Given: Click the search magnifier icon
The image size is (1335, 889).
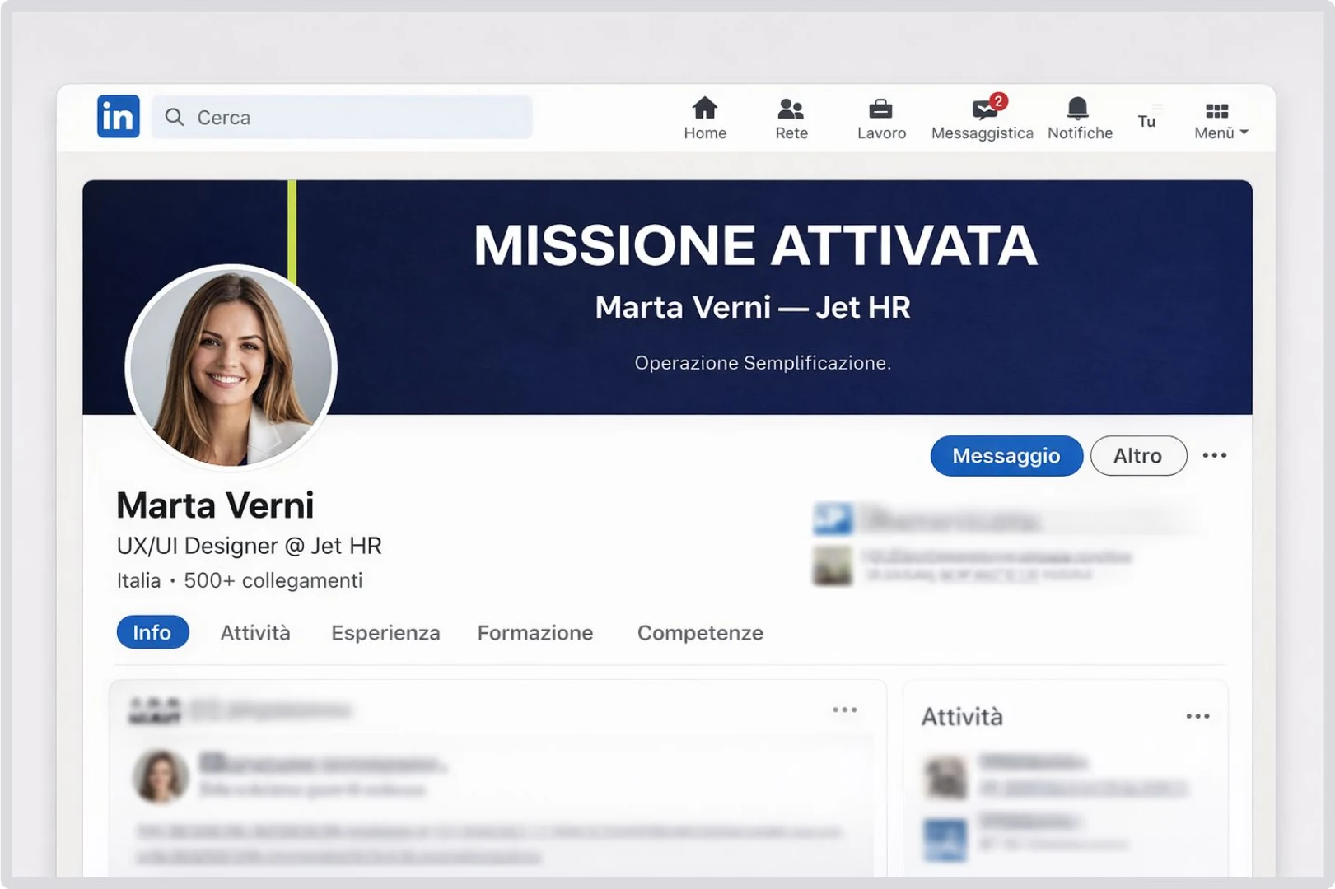Looking at the screenshot, I should click(x=174, y=117).
